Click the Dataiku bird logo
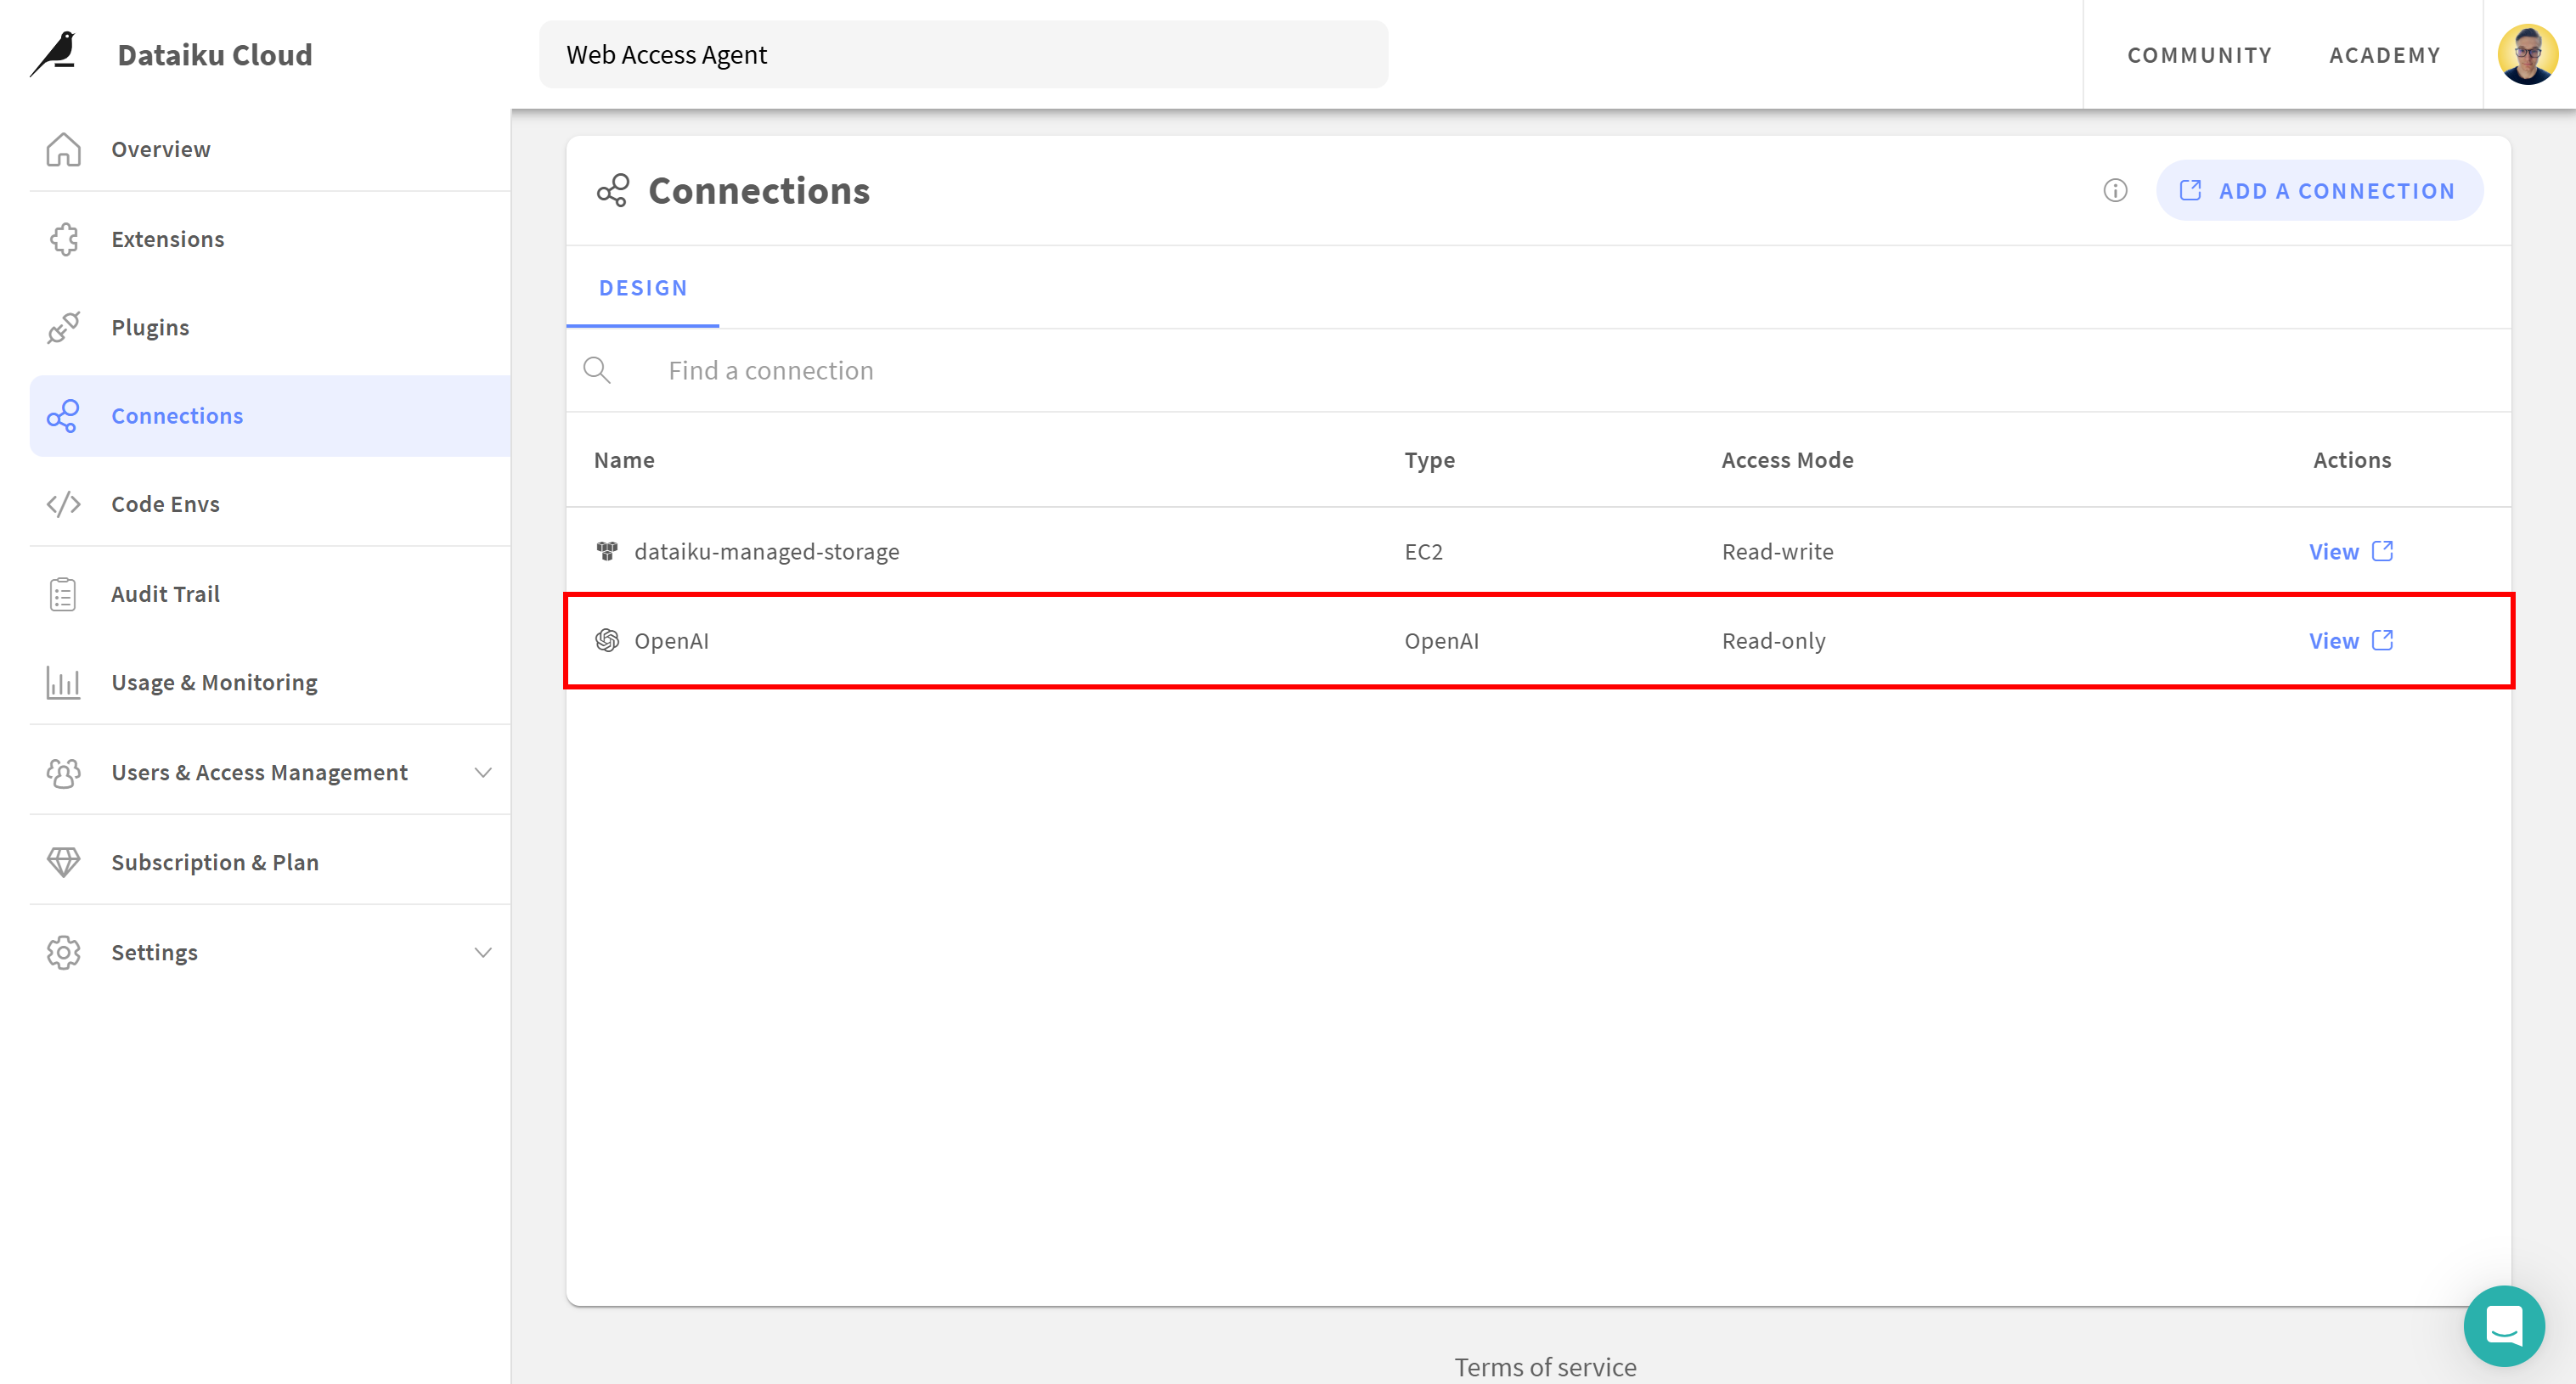The width and height of the screenshot is (2576, 1384). 53,54
